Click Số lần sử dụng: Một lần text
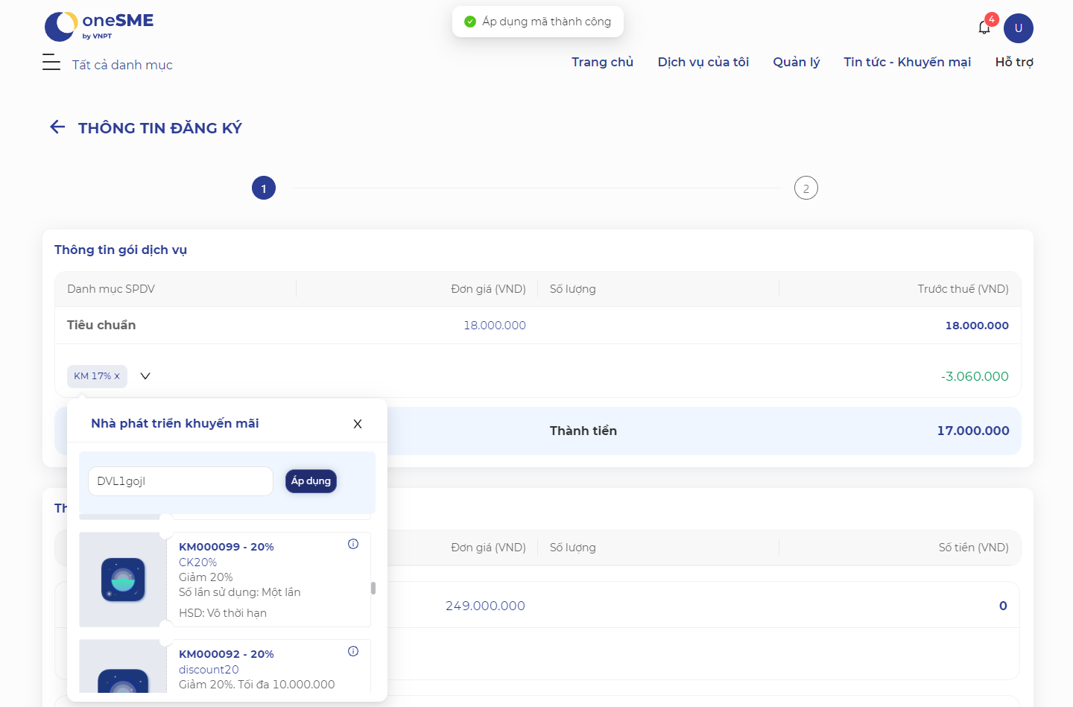 (x=240, y=592)
